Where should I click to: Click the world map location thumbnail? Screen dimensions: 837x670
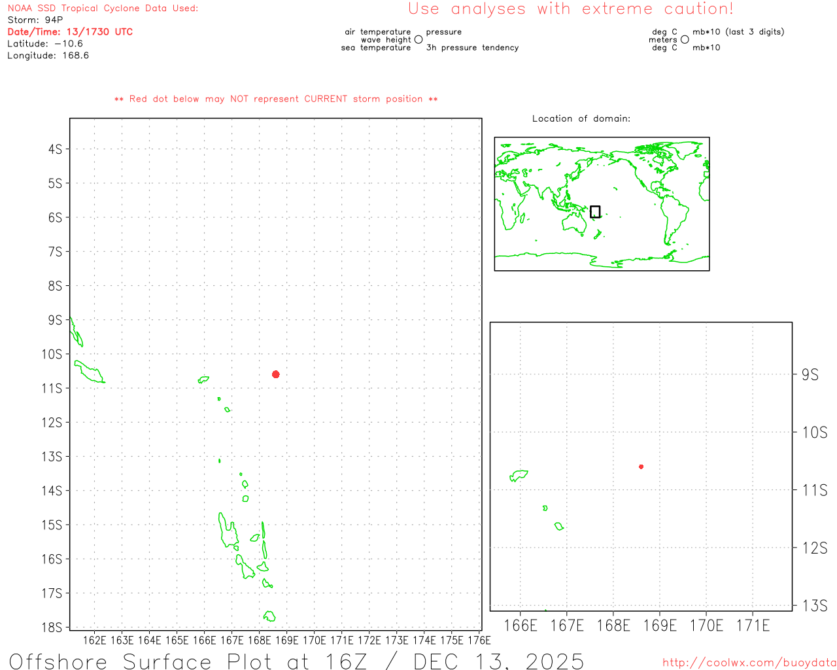(602, 204)
